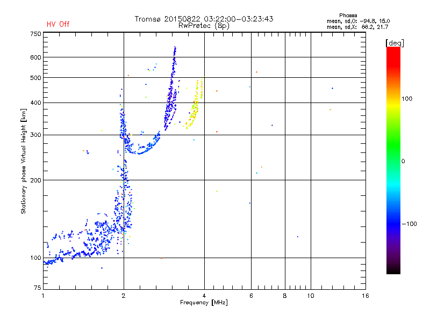The width and height of the screenshot is (430, 322).
Task: Click the x-axis tick '10'
Action: pos(311,296)
